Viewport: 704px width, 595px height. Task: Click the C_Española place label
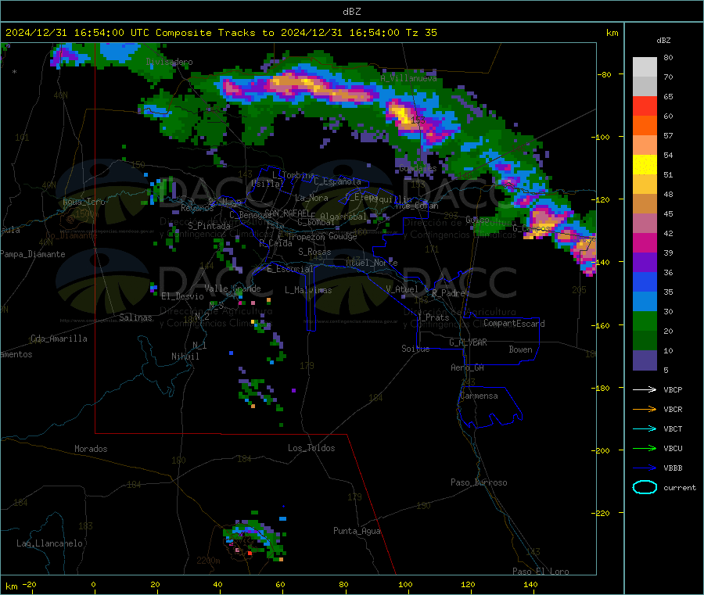pyautogui.click(x=337, y=181)
